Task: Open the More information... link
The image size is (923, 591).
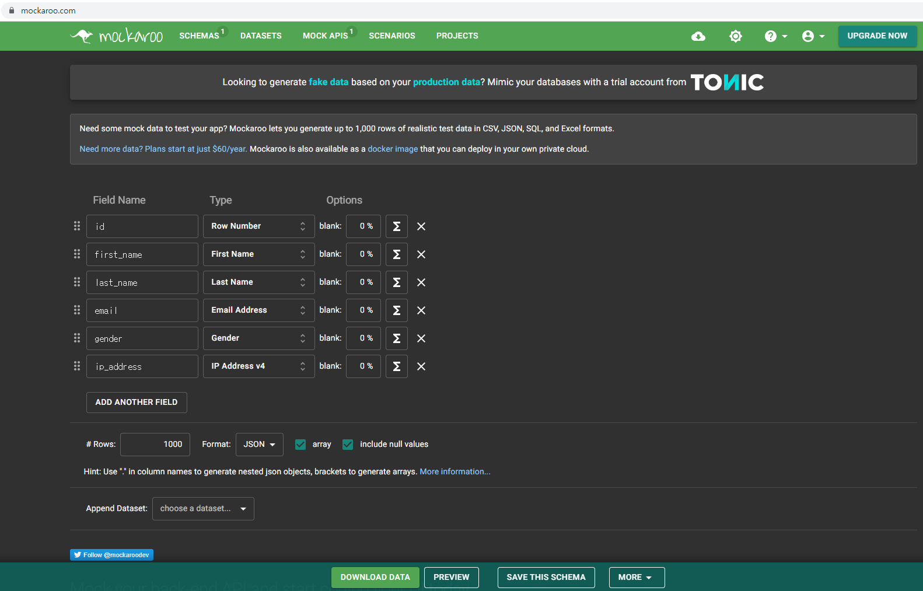Action: (455, 472)
